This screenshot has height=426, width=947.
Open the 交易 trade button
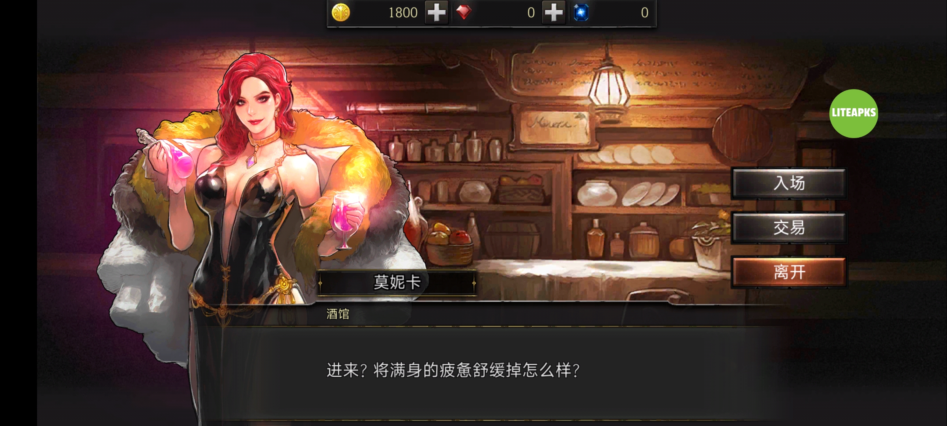789,228
